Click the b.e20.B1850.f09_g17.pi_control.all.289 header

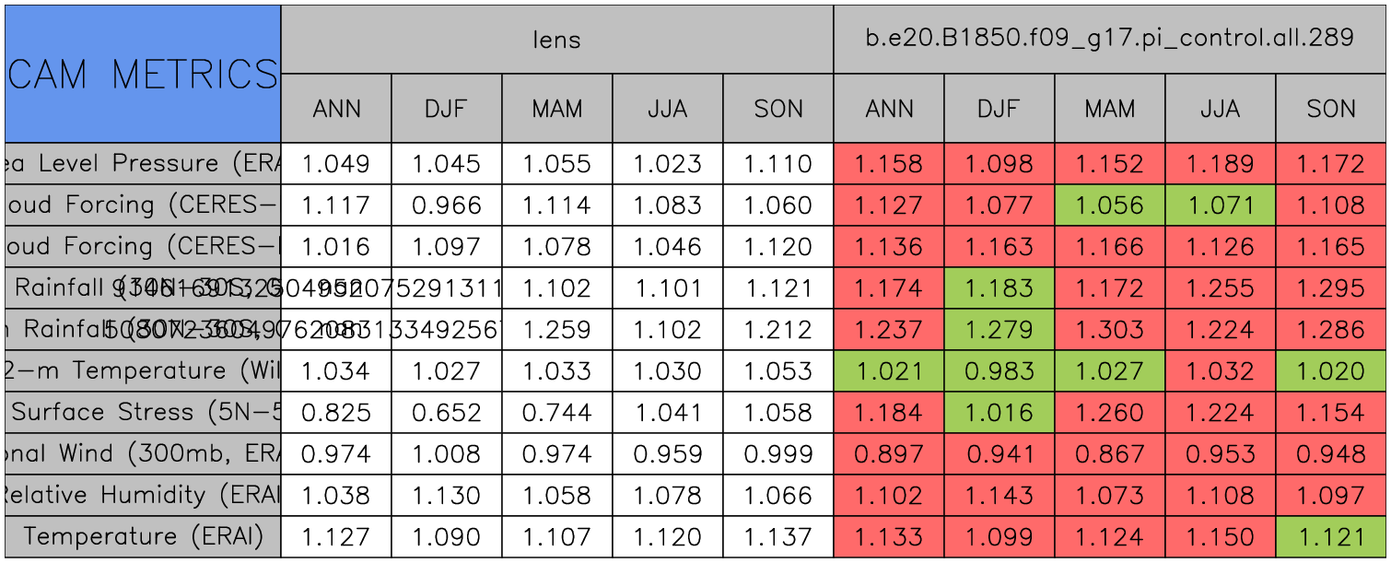(1109, 39)
